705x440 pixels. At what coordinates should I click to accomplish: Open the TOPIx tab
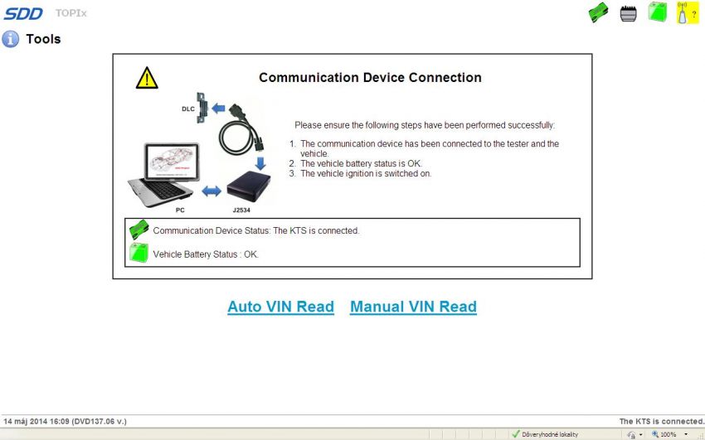[x=73, y=13]
